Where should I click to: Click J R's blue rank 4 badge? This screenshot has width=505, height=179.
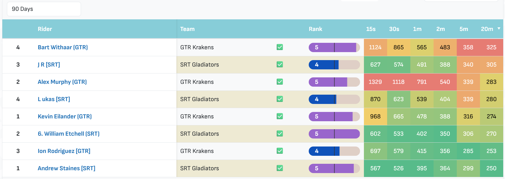click(334, 65)
